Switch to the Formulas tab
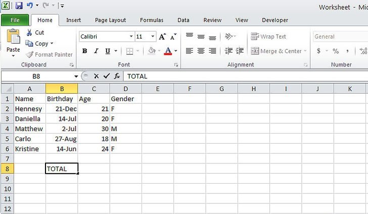368x214 pixels. [x=152, y=20]
